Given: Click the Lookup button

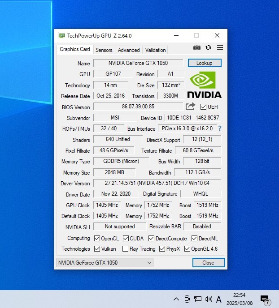Looking at the screenshot, I should click(204, 63).
